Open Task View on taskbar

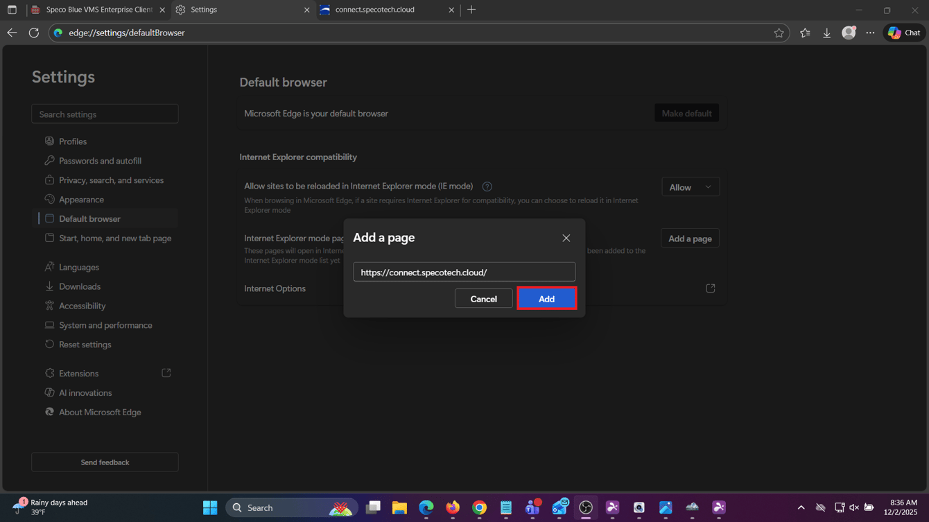(x=373, y=507)
